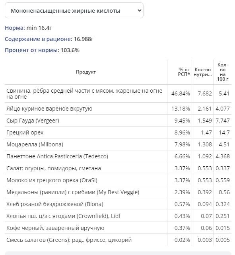Select Хлопья пш. ц/з с ягодами row

[118, 216]
